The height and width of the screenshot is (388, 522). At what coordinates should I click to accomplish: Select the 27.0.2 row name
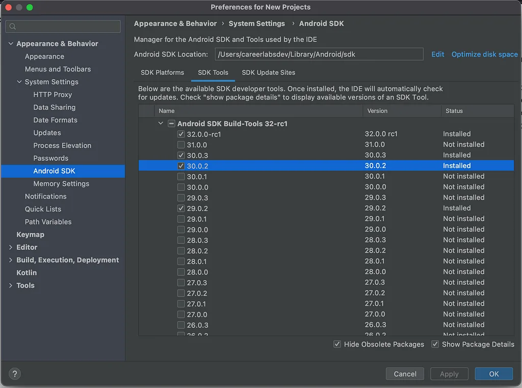click(x=197, y=294)
